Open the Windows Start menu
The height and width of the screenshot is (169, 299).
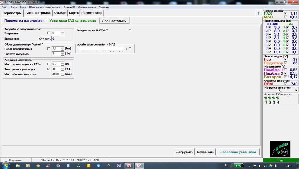[6, 166]
